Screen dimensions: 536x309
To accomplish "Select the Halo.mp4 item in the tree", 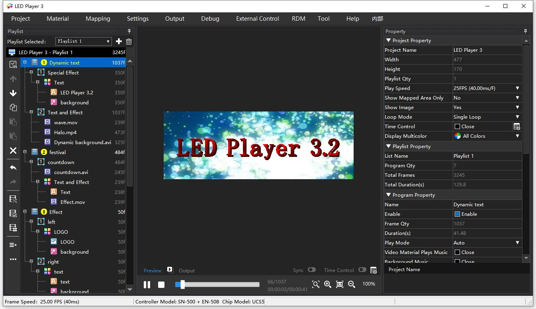I will [65, 132].
